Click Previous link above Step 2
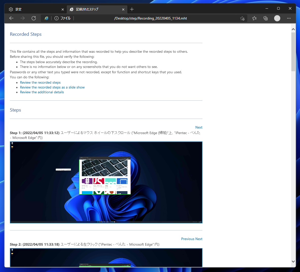The width and height of the screenshot is (300, 272). click(188, 239)
